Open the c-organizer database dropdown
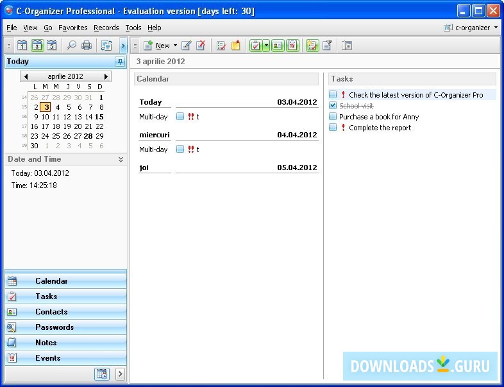The image size is (504, 387). (x=471, y=28)
